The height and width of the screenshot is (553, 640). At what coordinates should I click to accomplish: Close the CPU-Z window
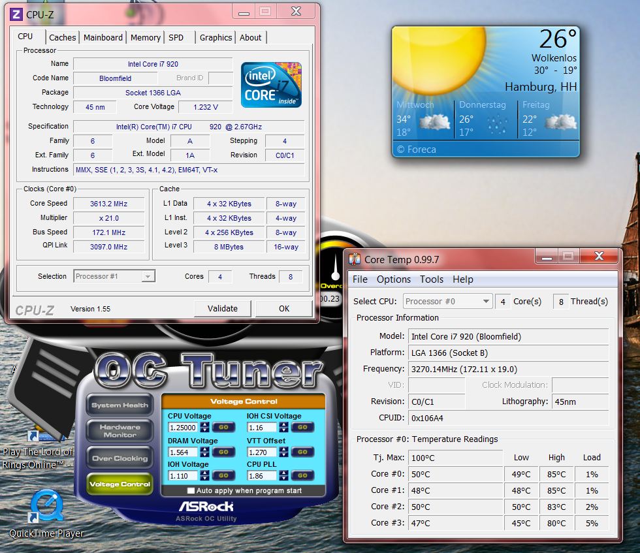[296, 12]
